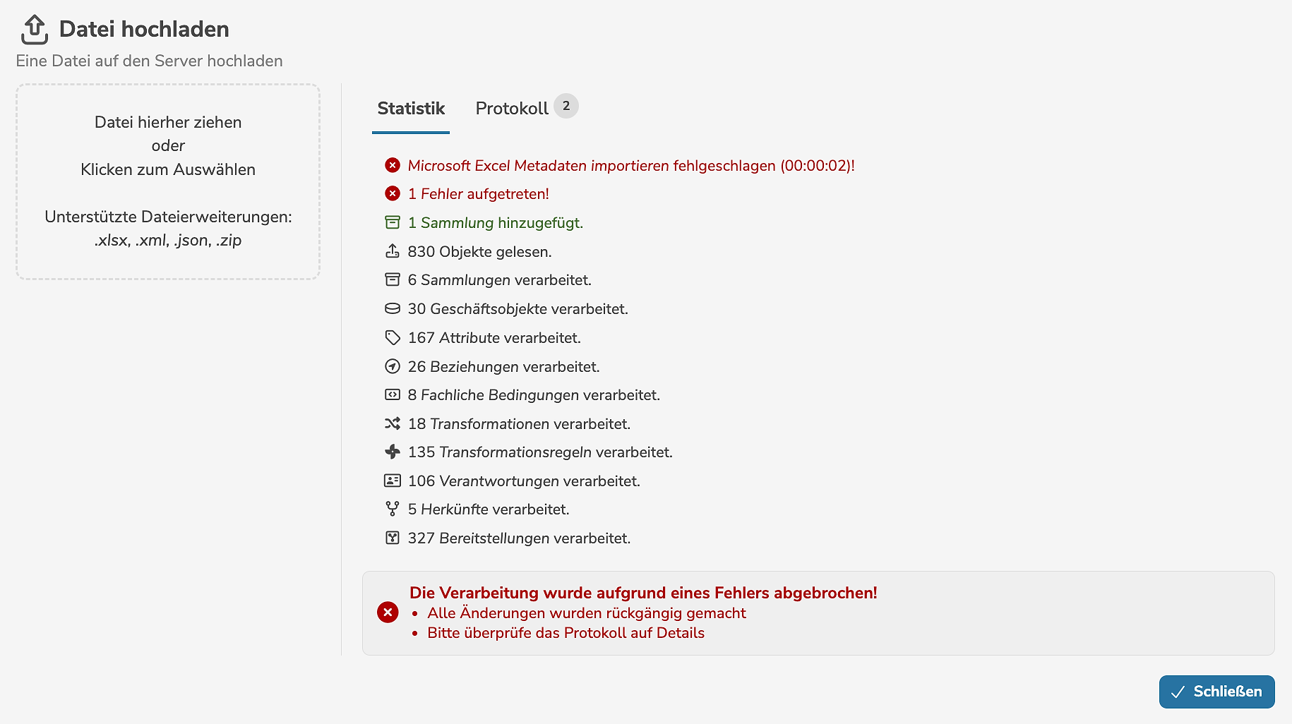This screenshot has height=724, width=1292.
Task: Click the red error icon for Excel import failure
Action: [393, 165]
